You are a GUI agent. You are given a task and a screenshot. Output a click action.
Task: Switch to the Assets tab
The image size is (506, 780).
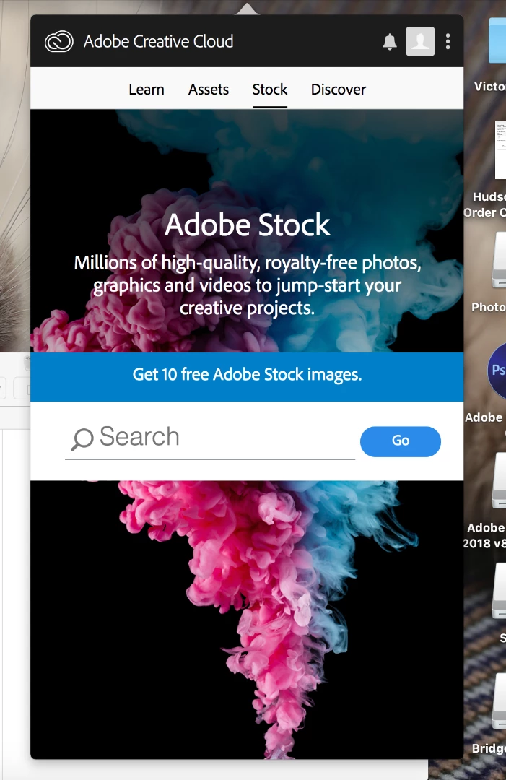(x=209, y=90)
